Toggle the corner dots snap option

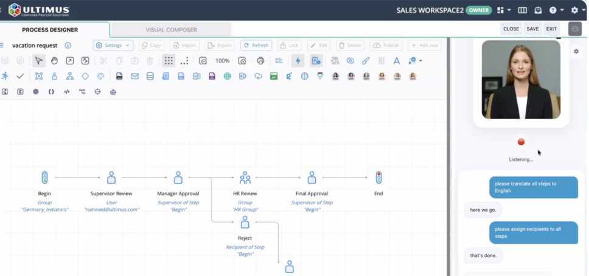pos(184,61)
